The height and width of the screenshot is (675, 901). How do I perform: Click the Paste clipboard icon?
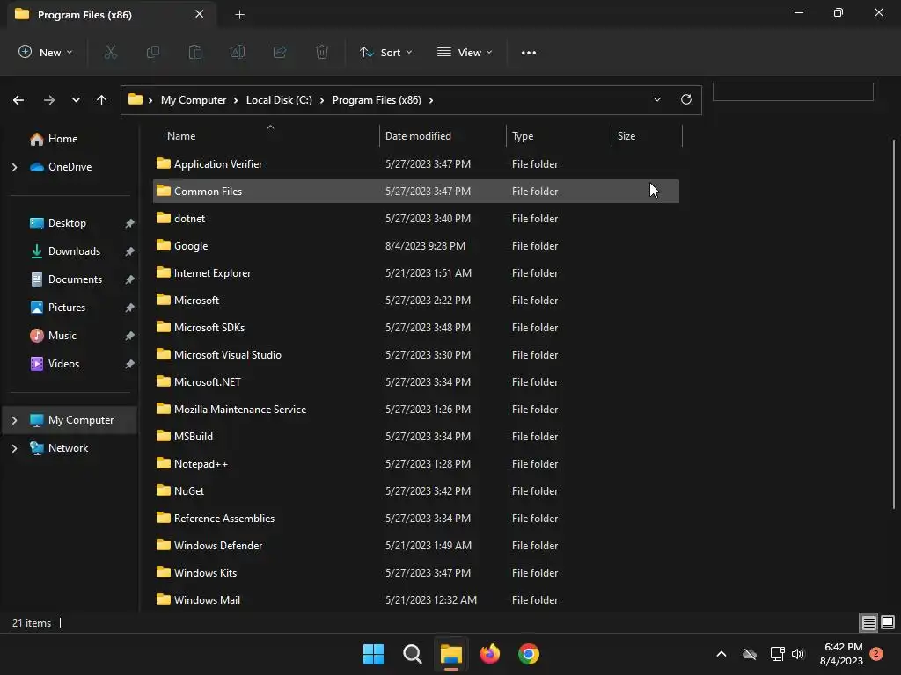(x=195, y=52)
